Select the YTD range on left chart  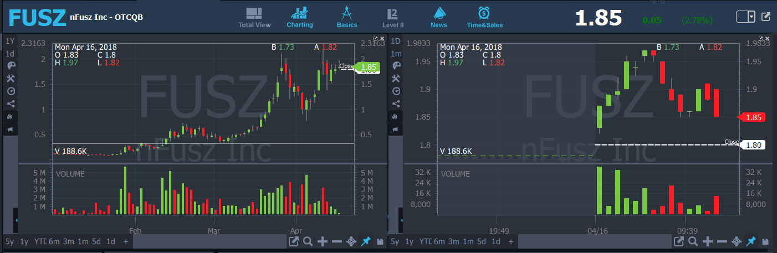(x=39, y=241)
